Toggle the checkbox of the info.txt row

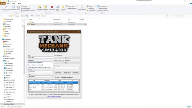[x=28, y=24]
